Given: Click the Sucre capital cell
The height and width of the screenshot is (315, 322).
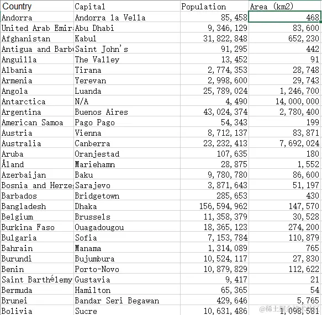Looking at the screenshot, I should coord(127,309).
